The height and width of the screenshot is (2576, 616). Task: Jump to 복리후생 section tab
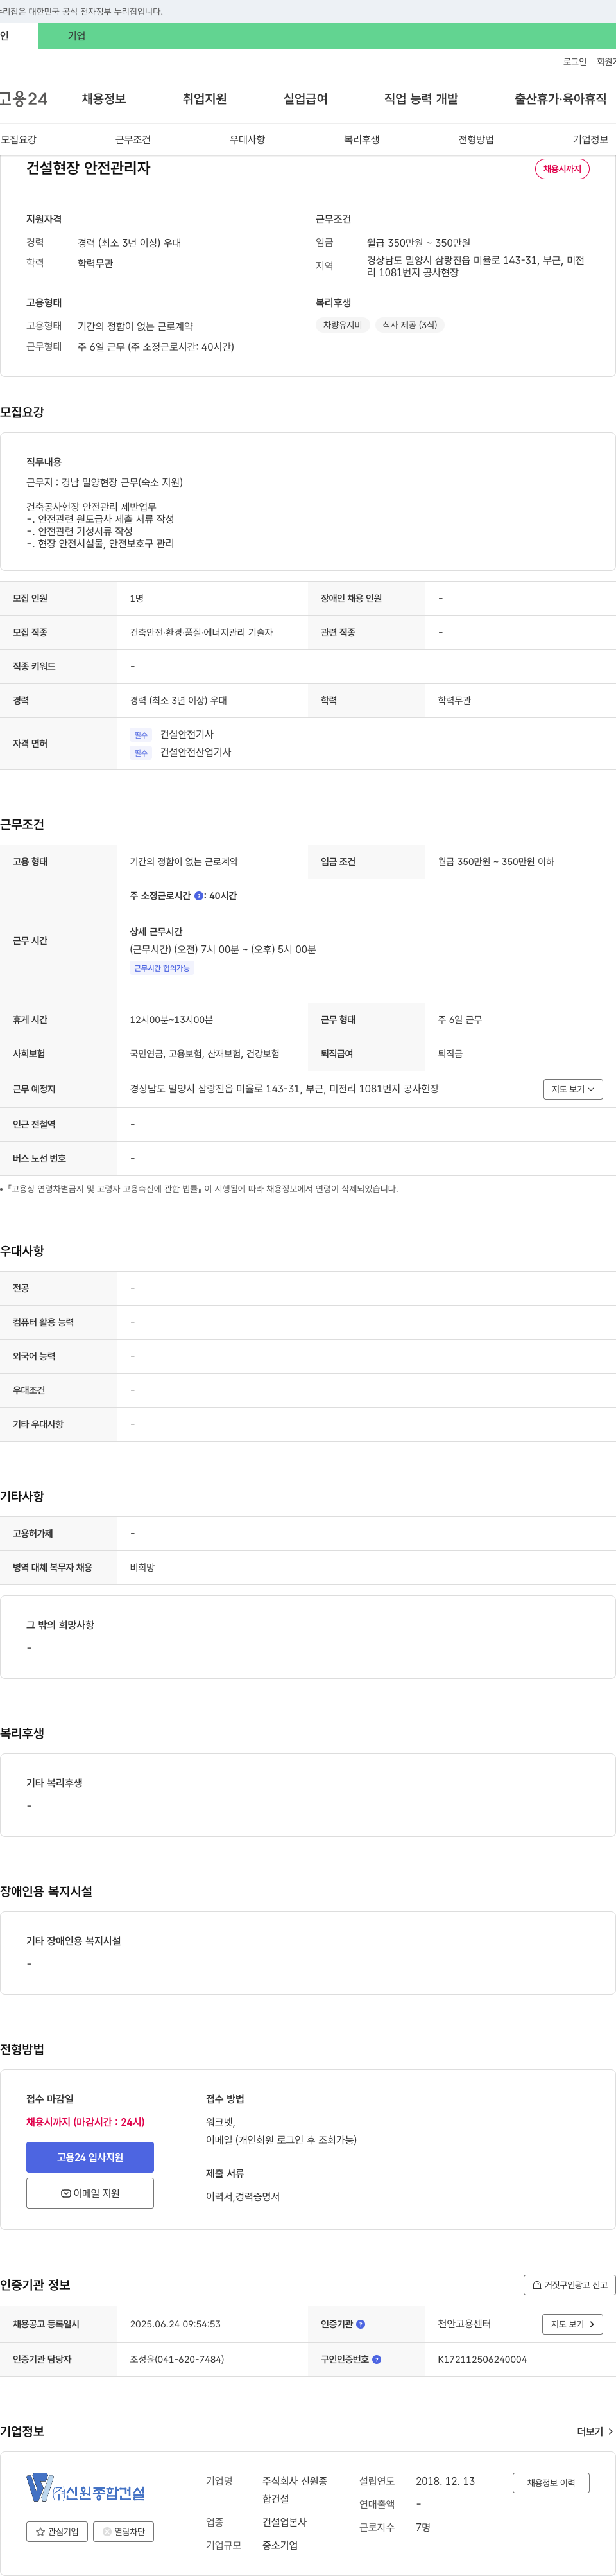361,139
